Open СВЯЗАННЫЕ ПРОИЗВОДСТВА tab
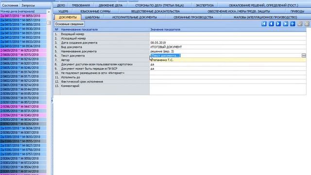The image size is (311, 175). tap(193, 17)
